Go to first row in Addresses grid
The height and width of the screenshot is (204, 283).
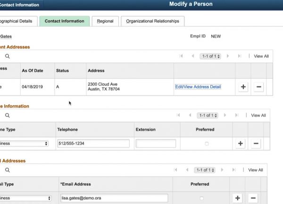181,56
